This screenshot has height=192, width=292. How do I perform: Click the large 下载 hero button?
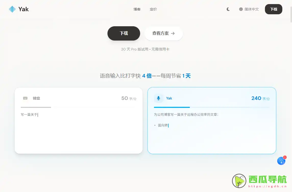124,33
